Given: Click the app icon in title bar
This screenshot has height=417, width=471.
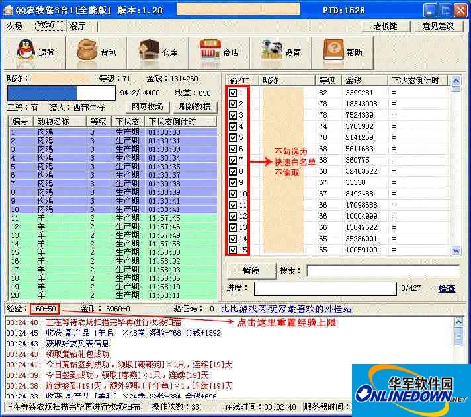Looking at the screenshot, I should 8,10.
